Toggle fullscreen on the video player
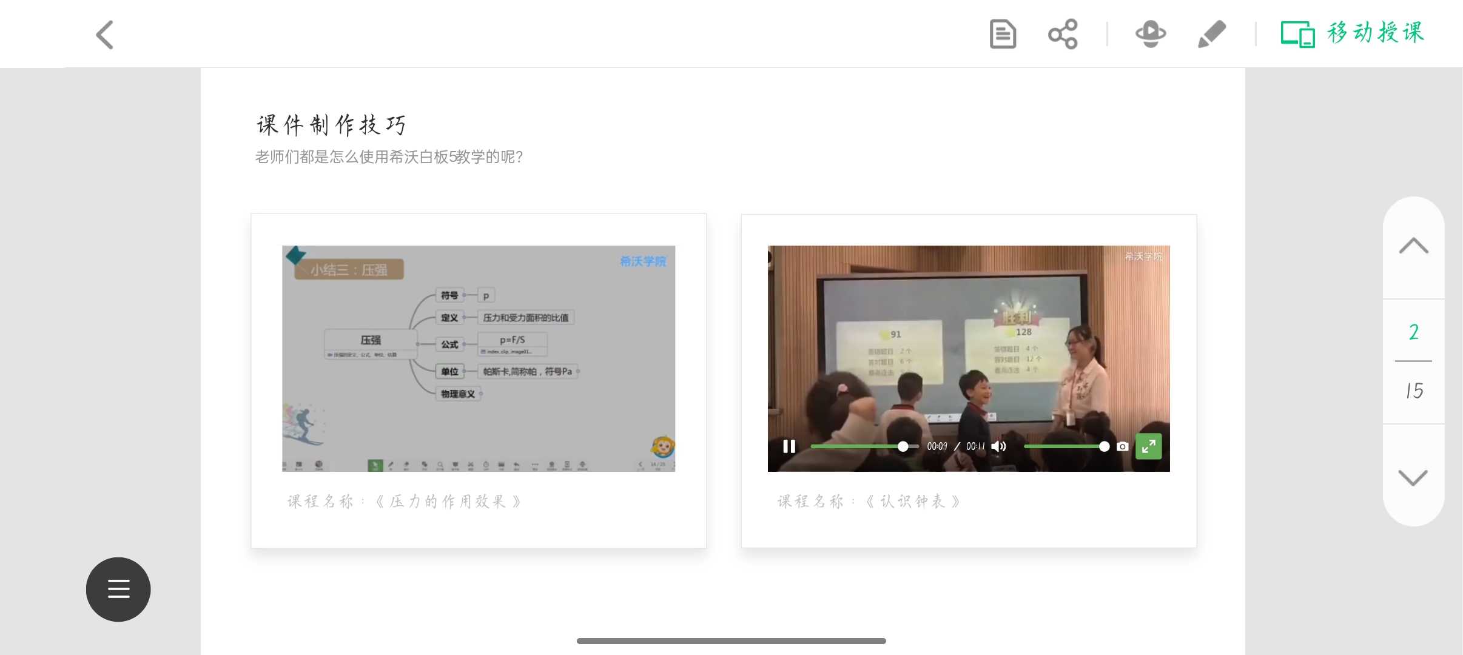Viewport: 1463px width, 655px height. pos(1148,446)
